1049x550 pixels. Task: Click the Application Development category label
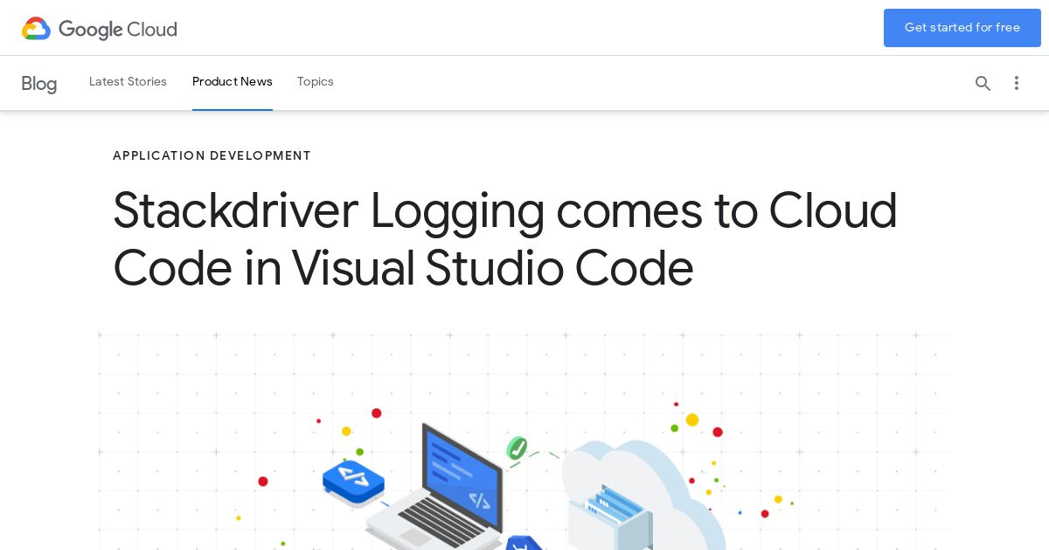pos(212,156)
